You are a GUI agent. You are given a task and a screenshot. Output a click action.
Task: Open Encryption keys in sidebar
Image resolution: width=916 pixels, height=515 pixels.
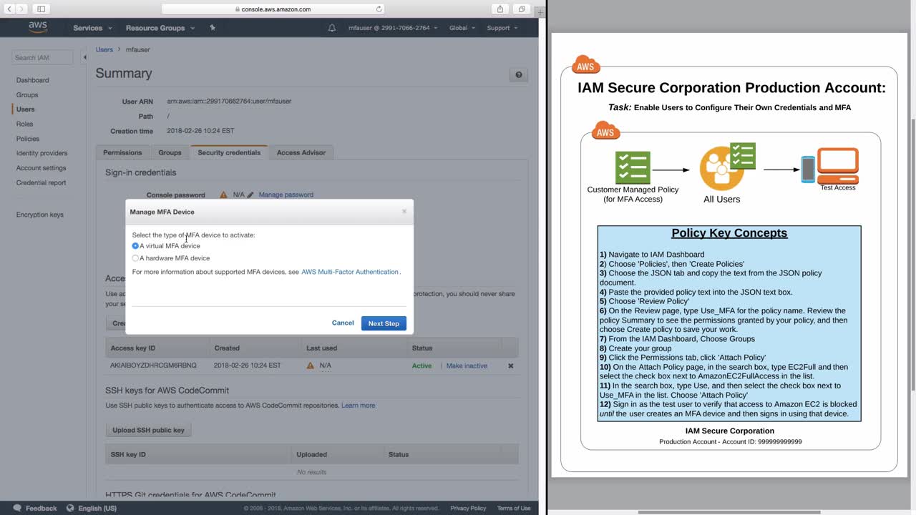(40, 215)
